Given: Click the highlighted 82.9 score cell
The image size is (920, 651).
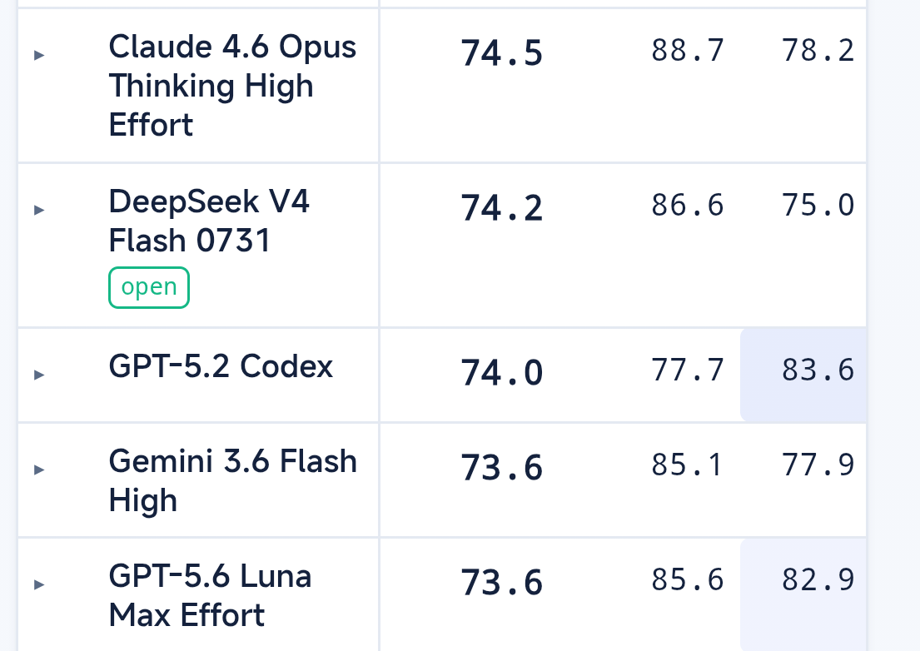Looking at the screenshot, I should point(803,594).
